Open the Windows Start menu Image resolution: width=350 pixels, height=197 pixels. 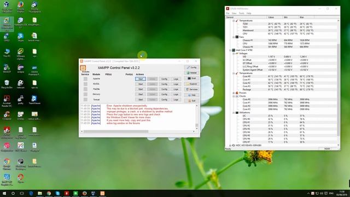[x=4, y=193]
